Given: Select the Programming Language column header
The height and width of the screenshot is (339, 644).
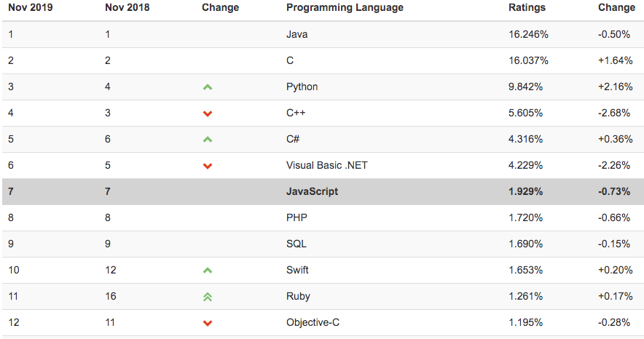Looking at the screenshot, I should coord(345,8).
